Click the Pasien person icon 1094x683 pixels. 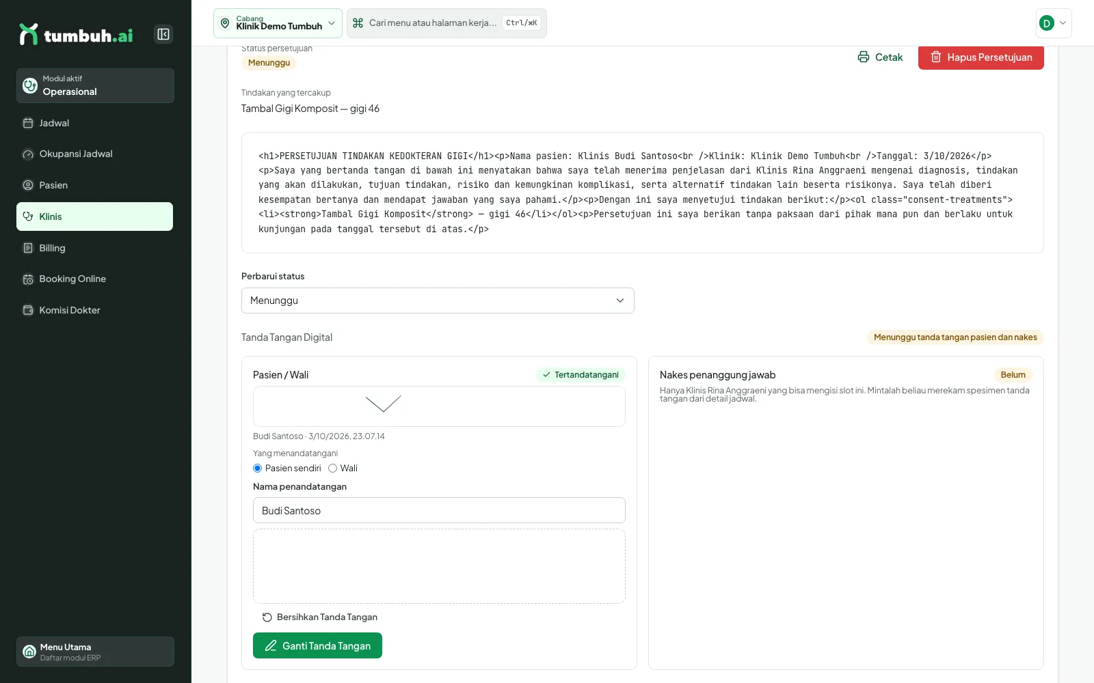click(x=28, y=185)
